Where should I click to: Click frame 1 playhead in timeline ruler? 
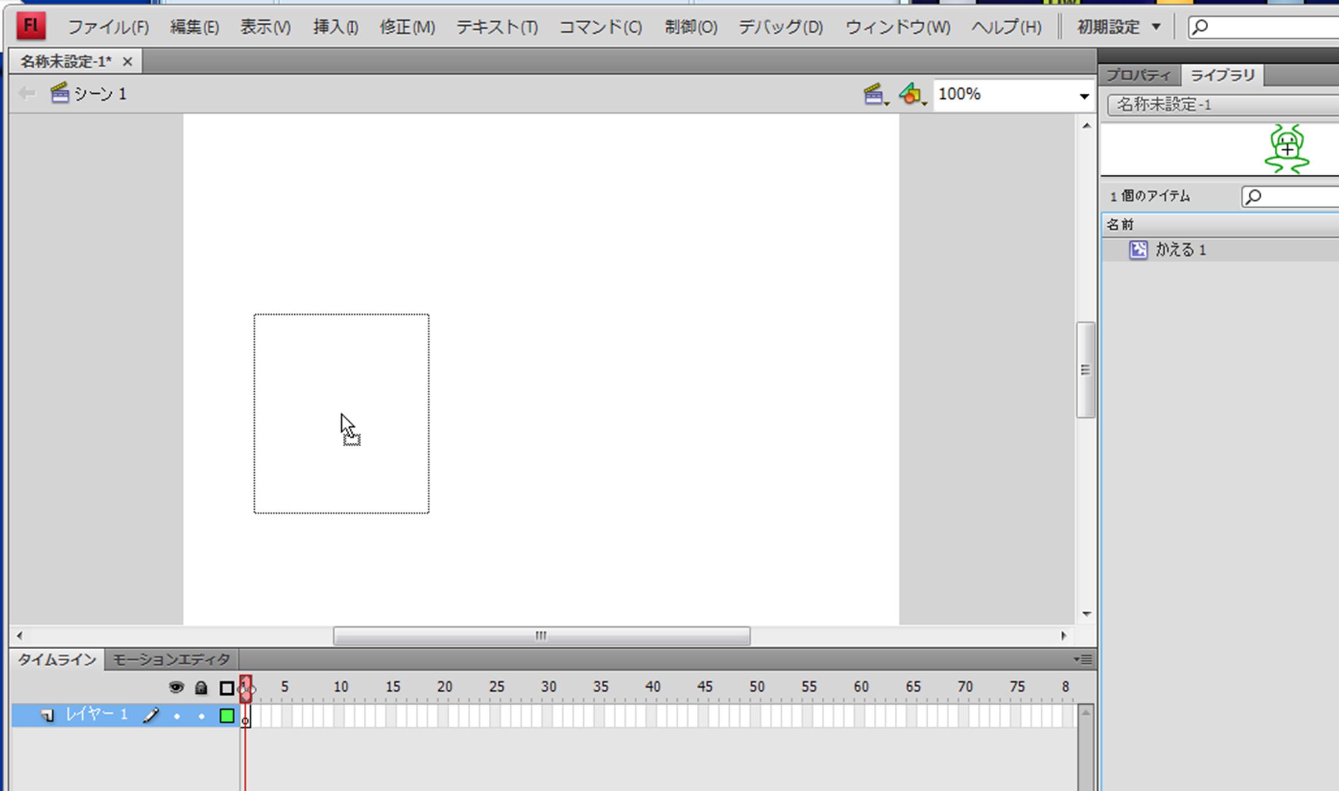click(x=246, y=688)
